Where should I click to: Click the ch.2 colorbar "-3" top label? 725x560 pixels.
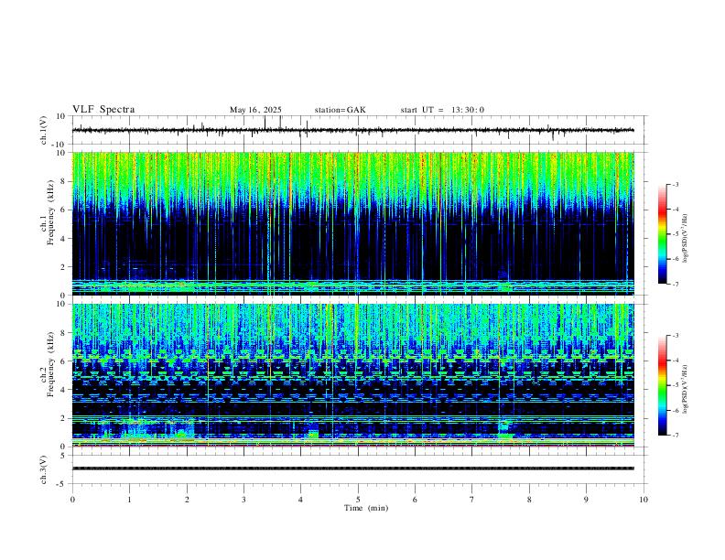click(675, 336)
